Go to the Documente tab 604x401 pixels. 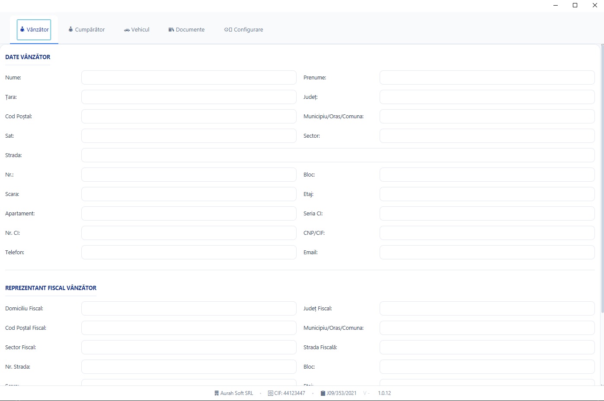click(x=186, y=30)
